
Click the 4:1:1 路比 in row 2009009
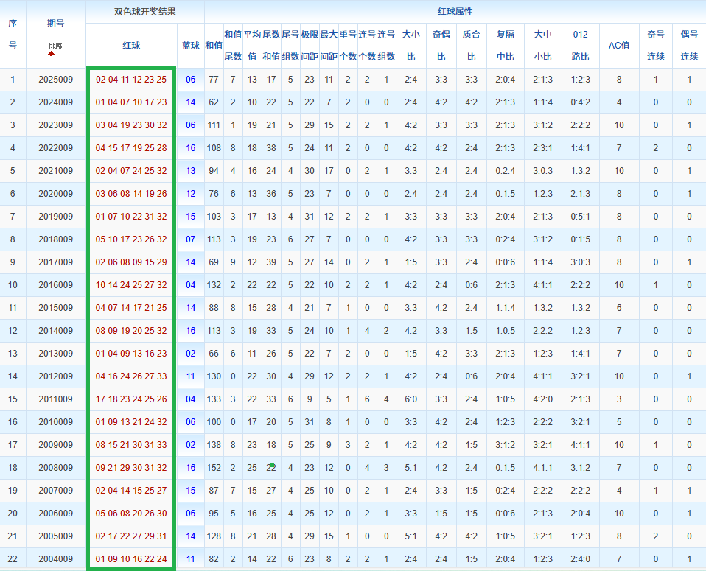(x=581, y=445)
